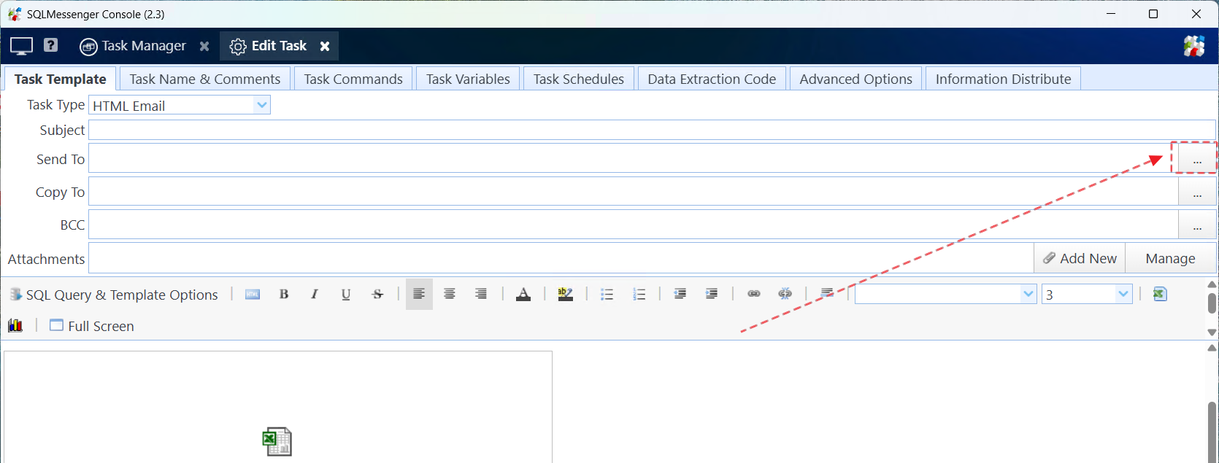
Task: Click the monitor icon in the top bar
Action: tap(21, 46)
